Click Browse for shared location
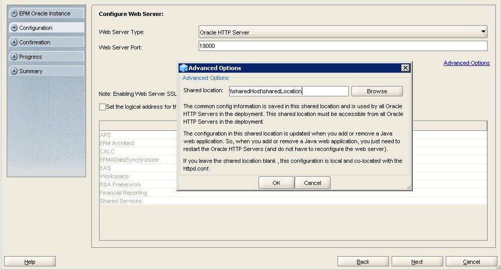Image resolution: width=501 pixels, height=270 pixels. click(x=377, y=91)
